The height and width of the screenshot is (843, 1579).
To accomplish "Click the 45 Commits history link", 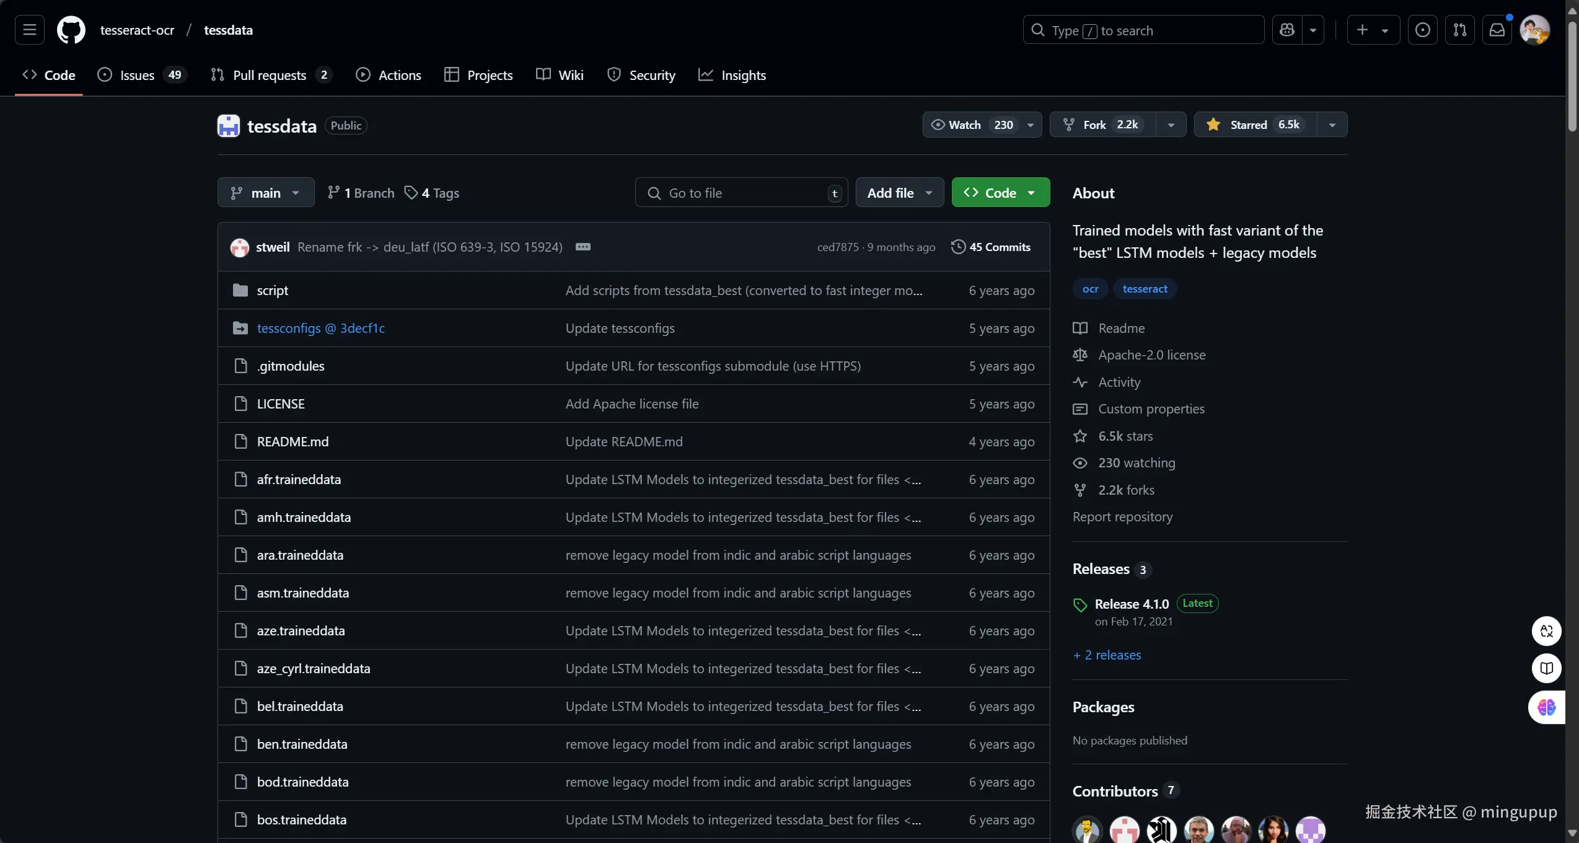I will (x=990, y=247).
